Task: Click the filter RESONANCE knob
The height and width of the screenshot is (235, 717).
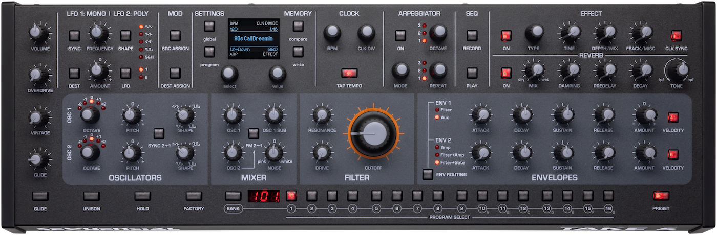Action: click(322, 115)
